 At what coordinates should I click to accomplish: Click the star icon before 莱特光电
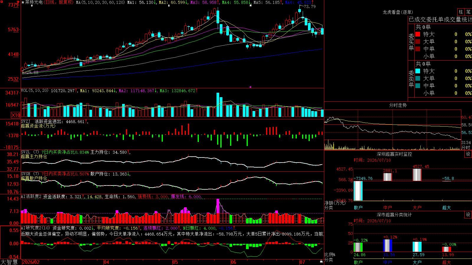pyautogui.click(x=23, y=2)
